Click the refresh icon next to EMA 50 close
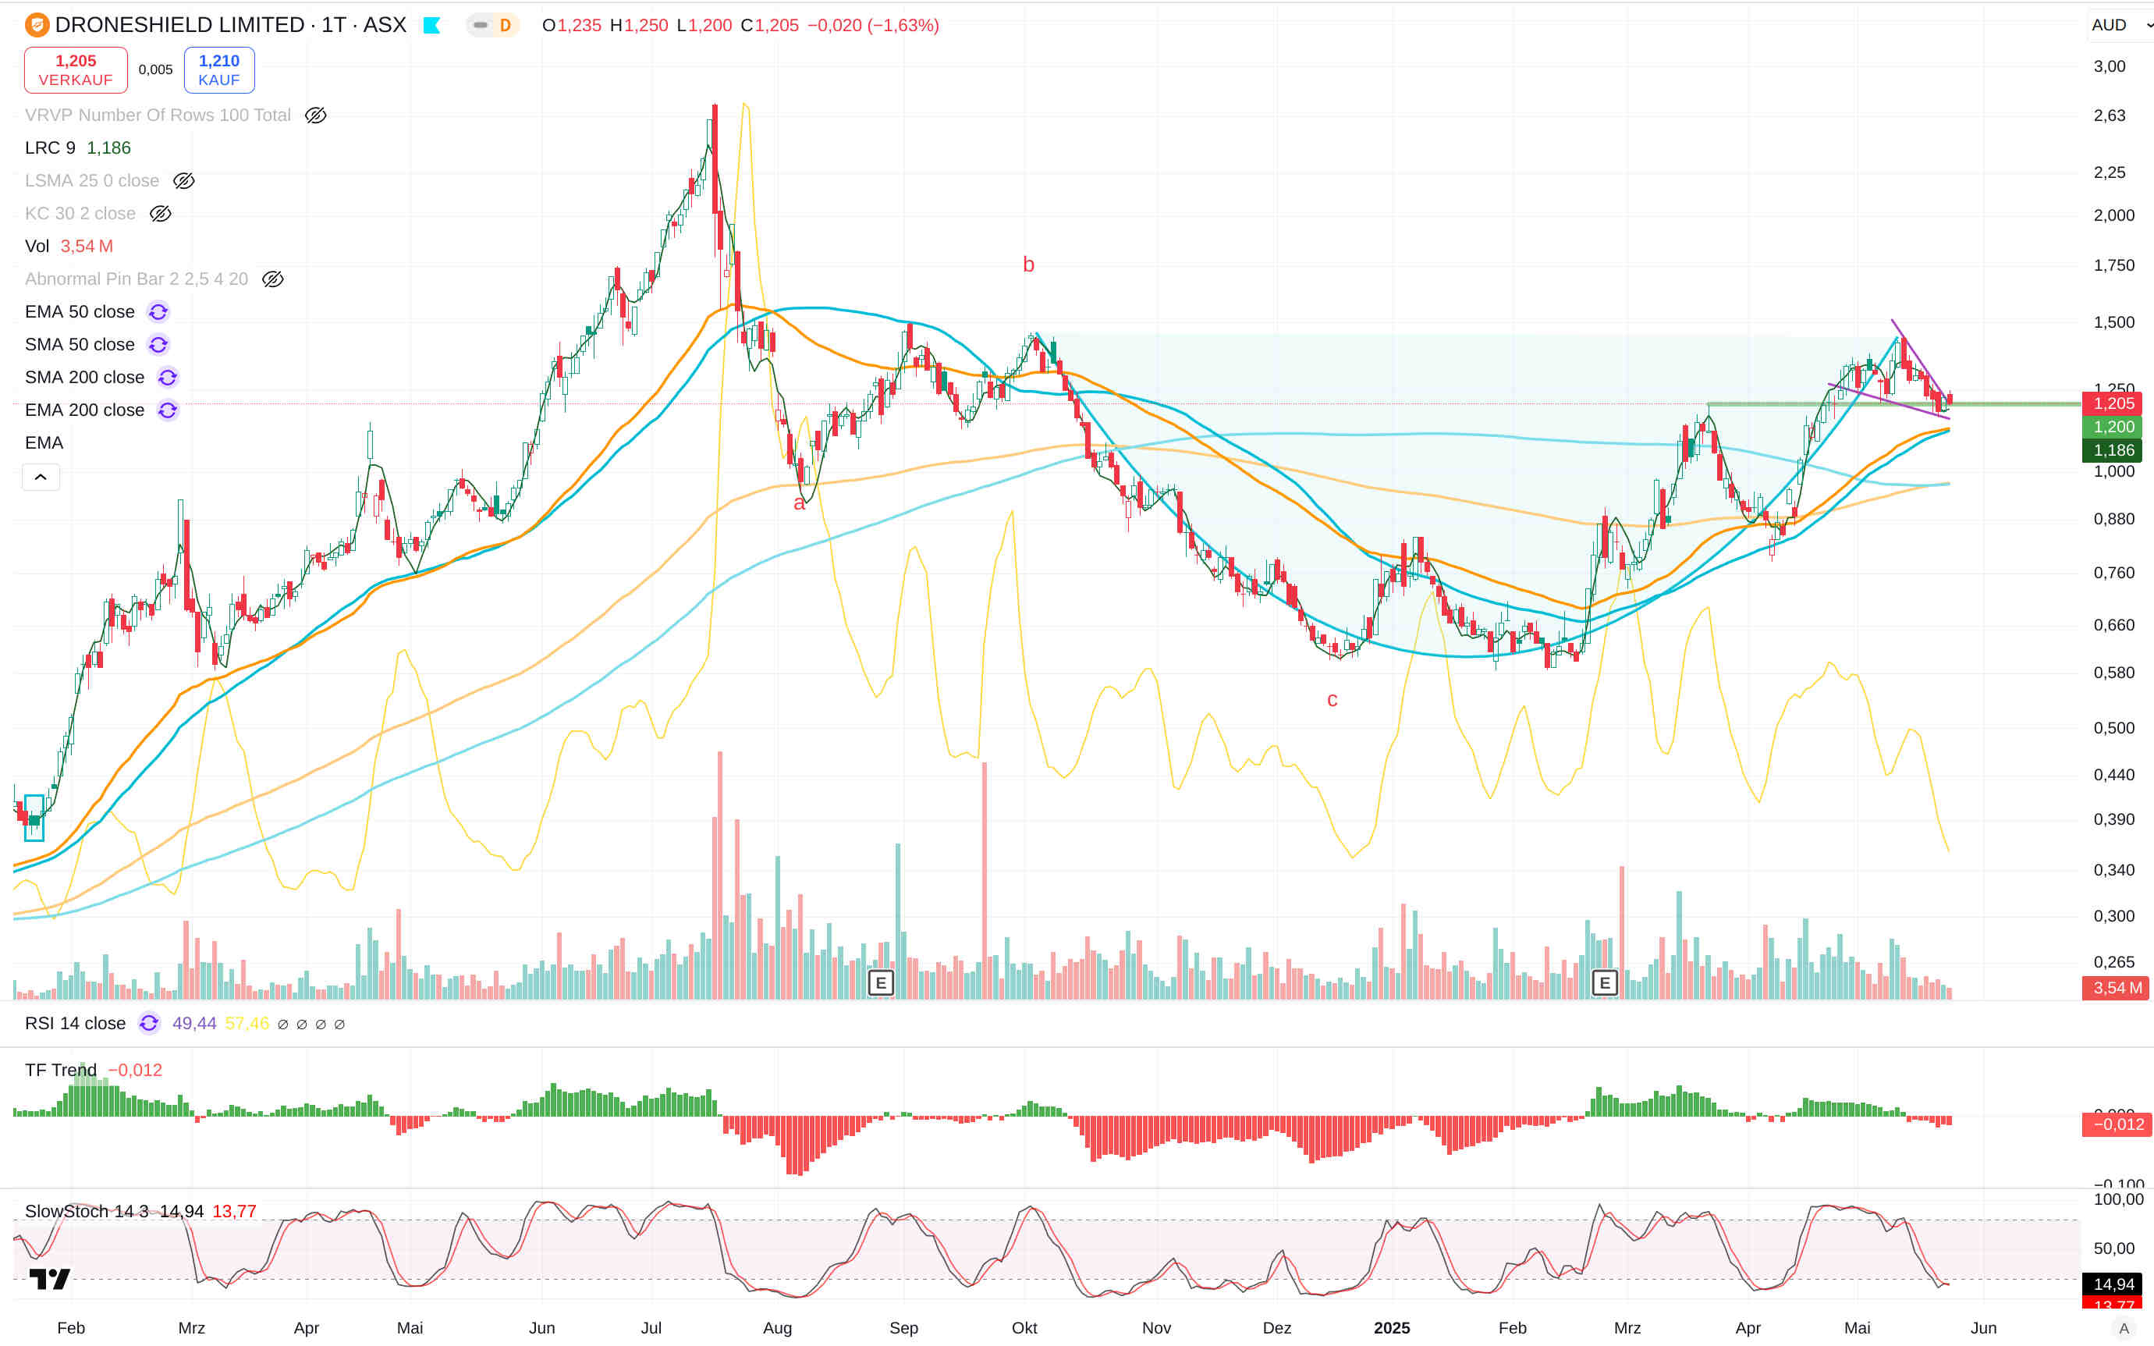 158,311
